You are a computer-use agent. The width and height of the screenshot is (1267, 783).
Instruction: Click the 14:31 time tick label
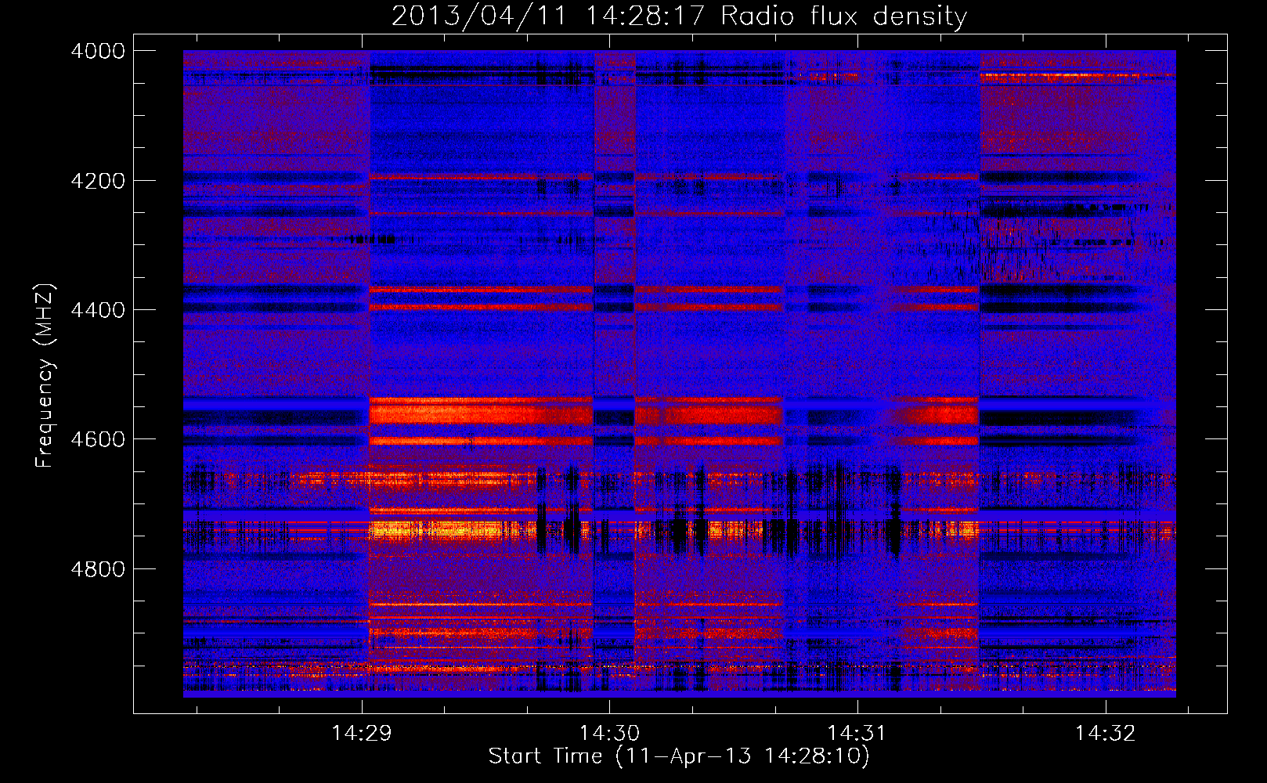(857, 734)
